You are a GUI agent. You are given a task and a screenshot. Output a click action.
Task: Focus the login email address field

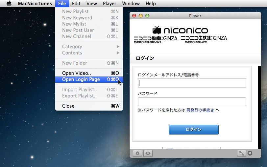click(x=192, y=83)
